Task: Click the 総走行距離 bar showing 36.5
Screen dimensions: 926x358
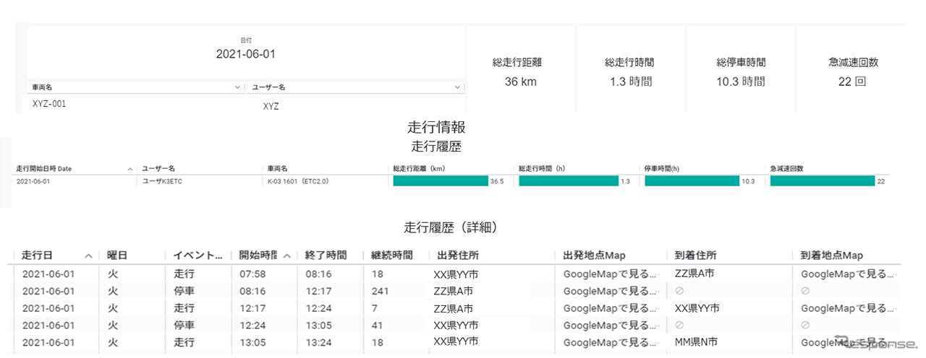Action: point(440,181)
